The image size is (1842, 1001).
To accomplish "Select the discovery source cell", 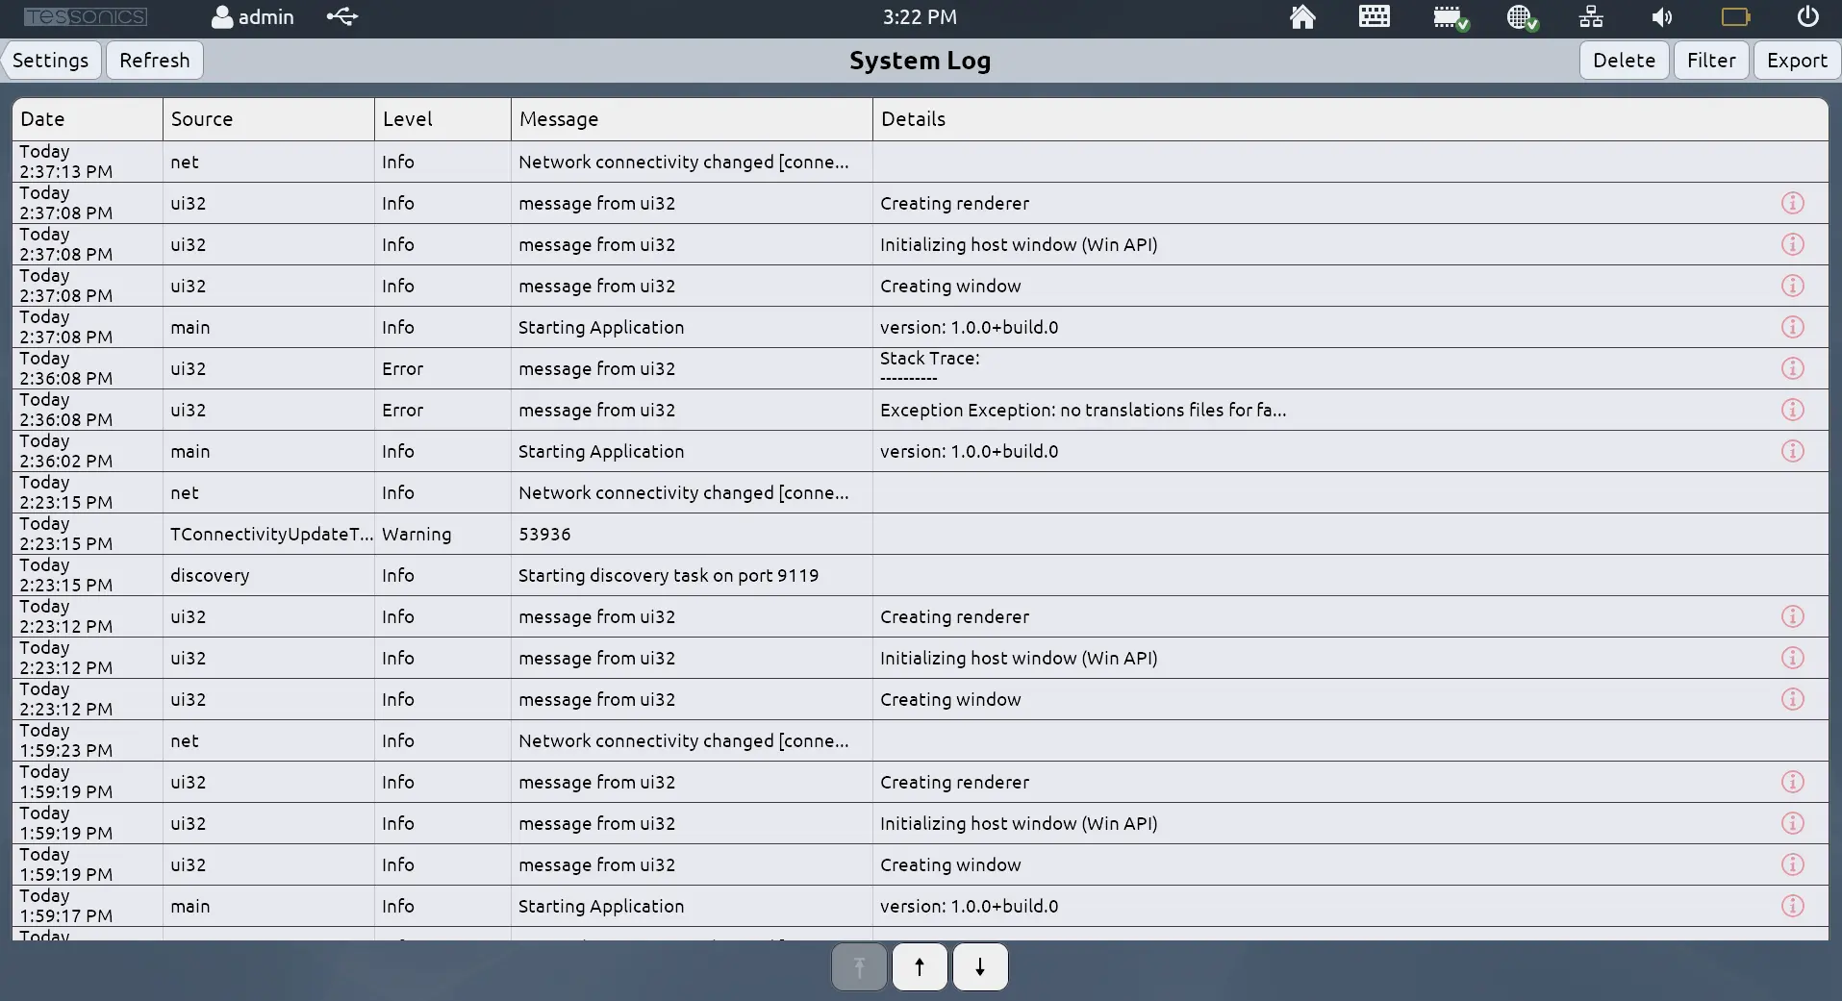I will pos(268,575).
